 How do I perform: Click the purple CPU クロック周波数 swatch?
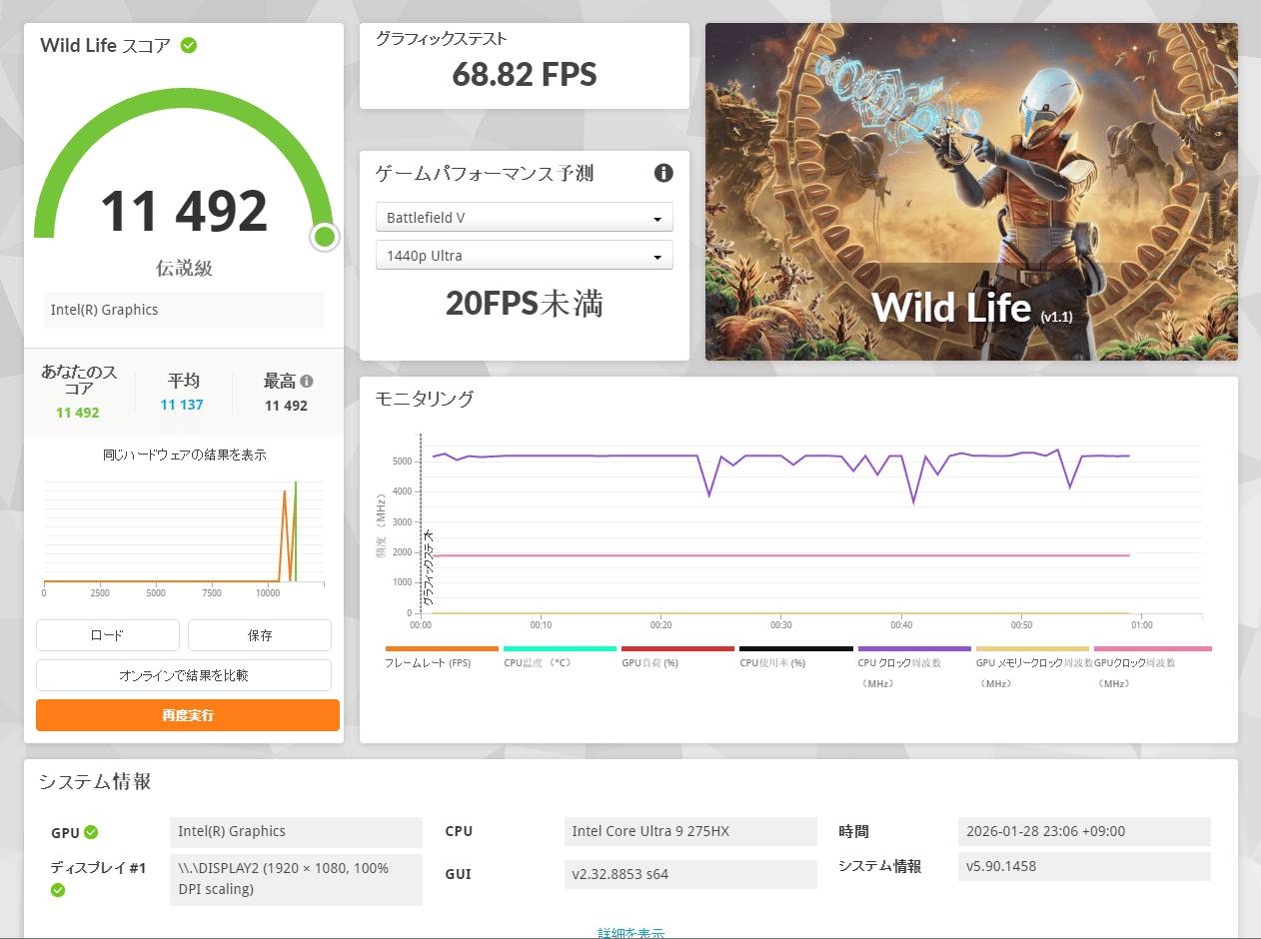[914, 649]
